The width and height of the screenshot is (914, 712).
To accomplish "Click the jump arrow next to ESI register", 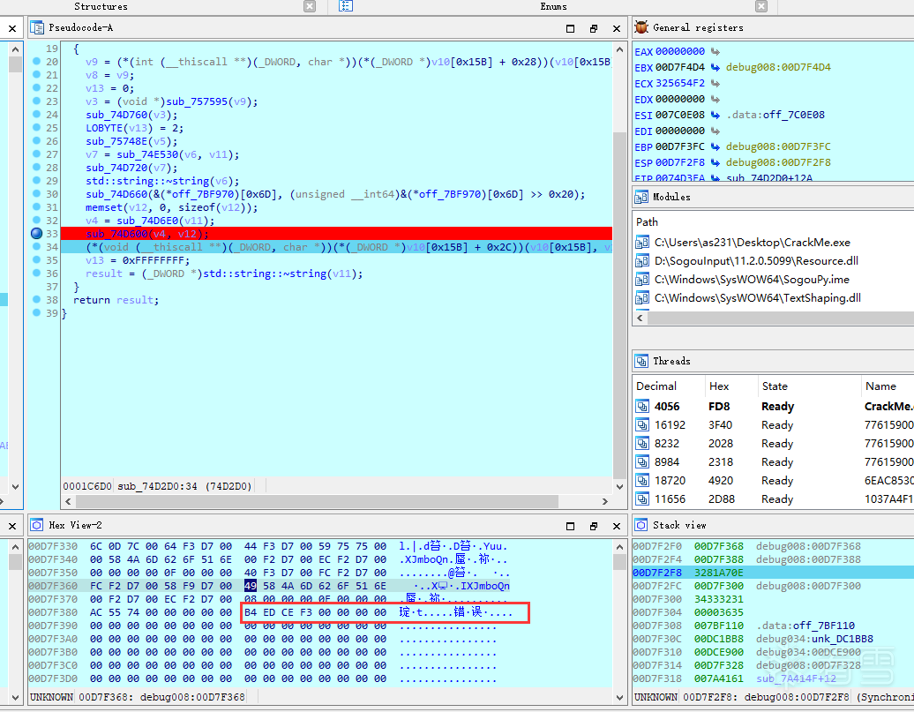I will click(x=715, y=115).
